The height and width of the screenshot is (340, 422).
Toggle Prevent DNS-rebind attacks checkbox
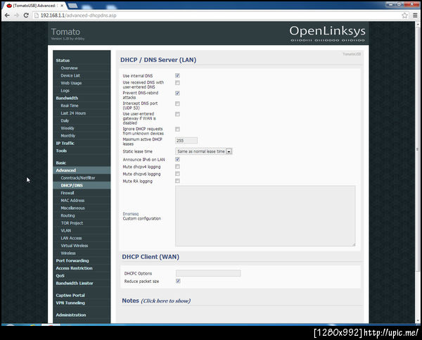click(177, 93)
